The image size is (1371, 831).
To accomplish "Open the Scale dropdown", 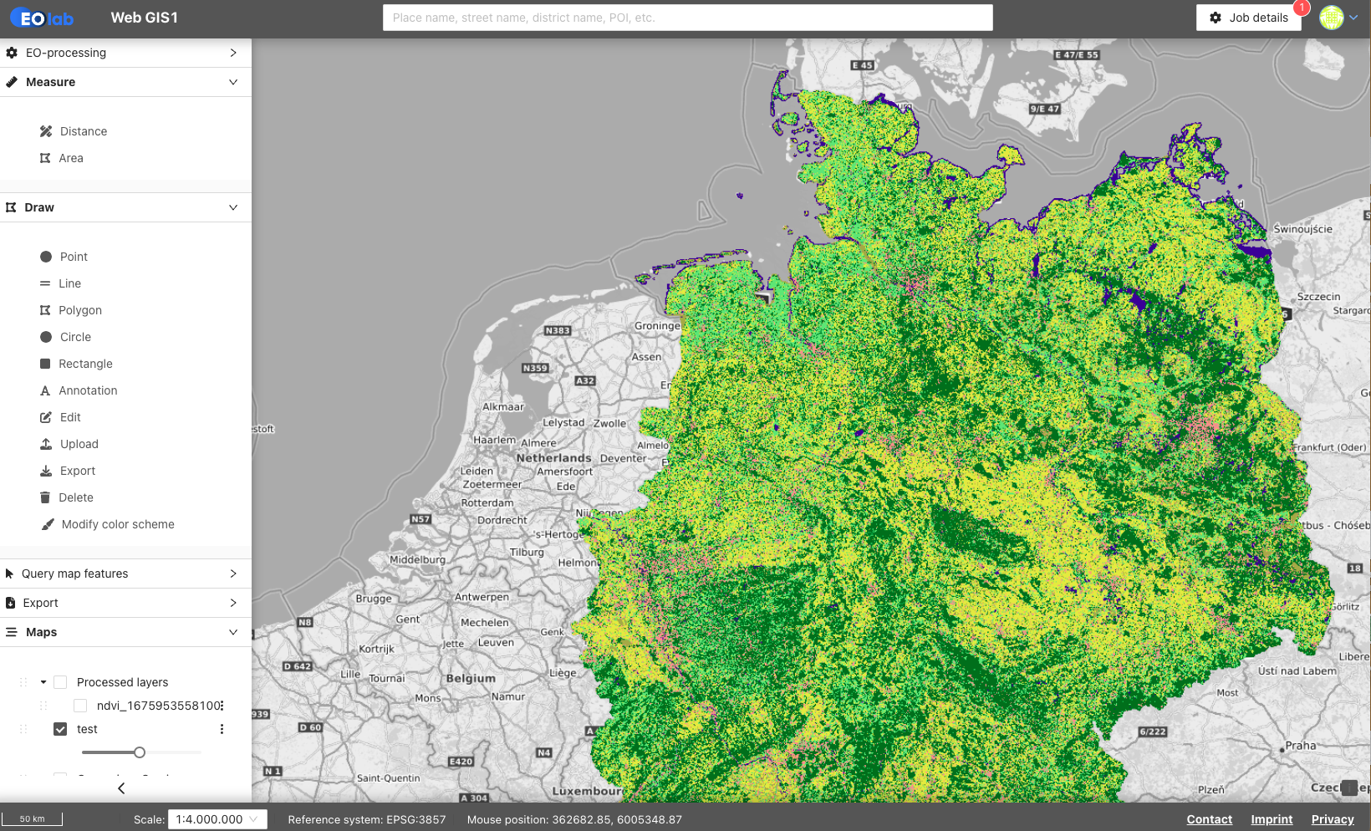I will point(217,819).
